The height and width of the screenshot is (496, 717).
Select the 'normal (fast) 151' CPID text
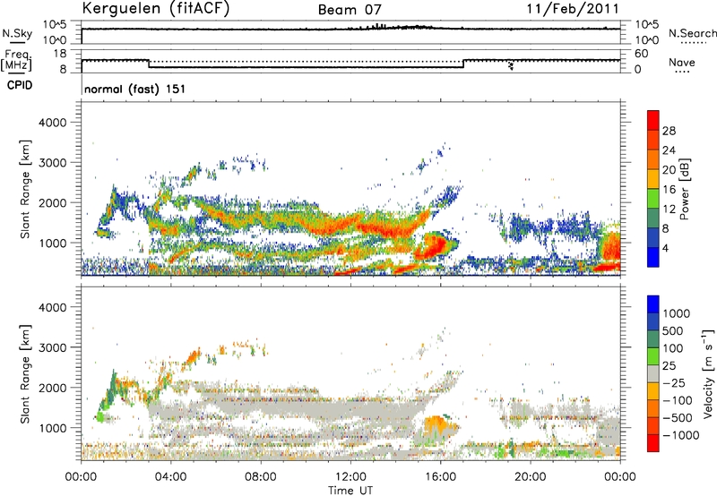click(135, 89)
